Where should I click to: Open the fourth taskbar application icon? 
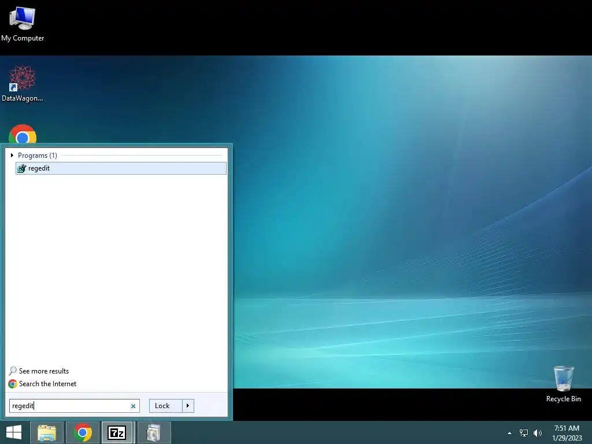pos(154,432)
